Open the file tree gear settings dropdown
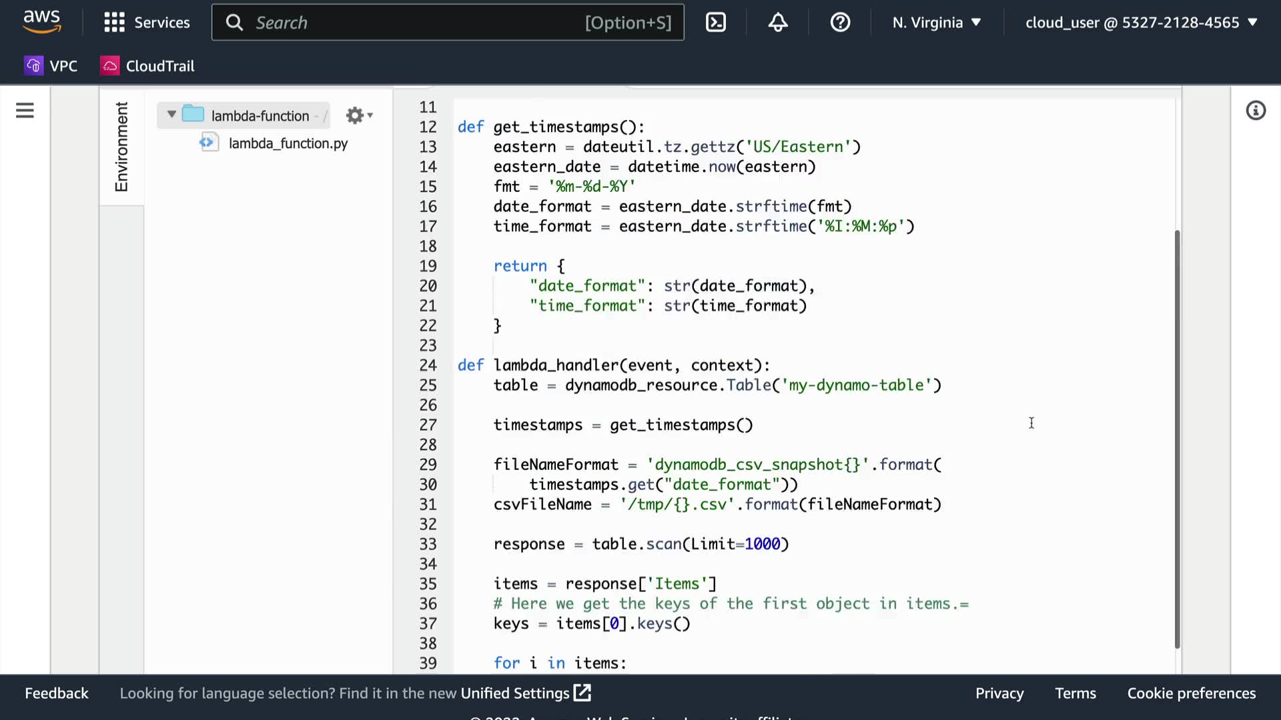 pos(359,115)
